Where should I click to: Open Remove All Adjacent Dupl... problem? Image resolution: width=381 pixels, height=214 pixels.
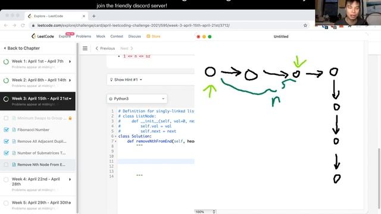(42, 141)
